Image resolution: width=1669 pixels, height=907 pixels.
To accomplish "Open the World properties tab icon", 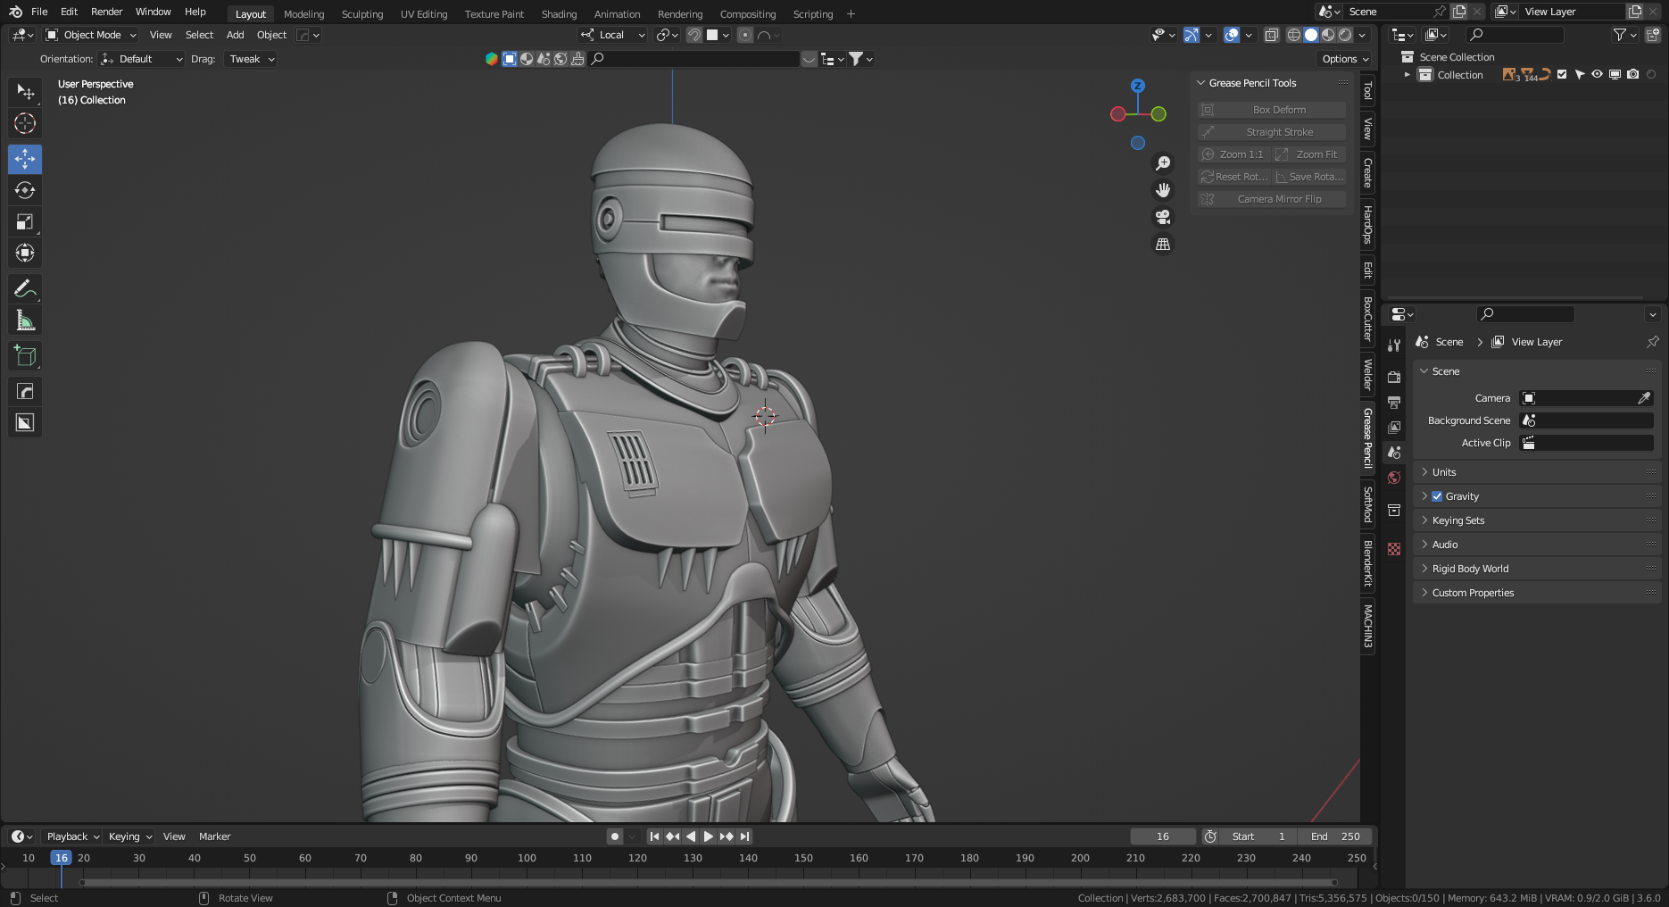I will pos(1394,478).
